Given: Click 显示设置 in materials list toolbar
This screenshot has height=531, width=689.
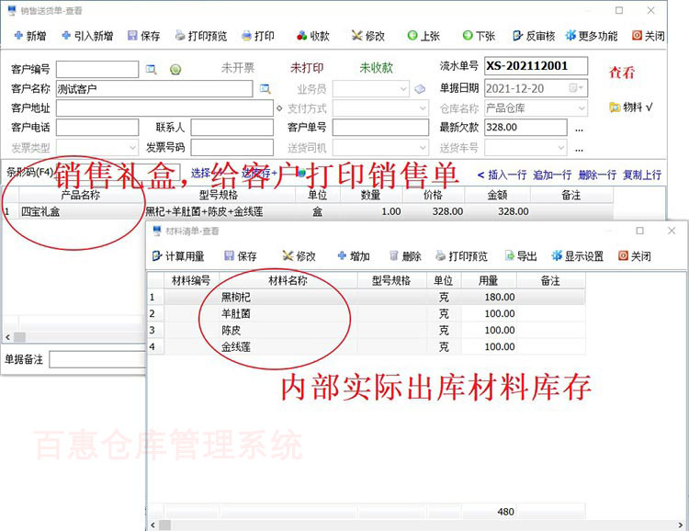Looking at the screenshot, I should click(578, 256).
